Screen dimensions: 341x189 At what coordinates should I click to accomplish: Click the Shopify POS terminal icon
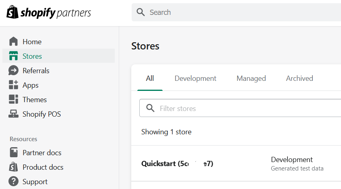(x=14, y=114)
